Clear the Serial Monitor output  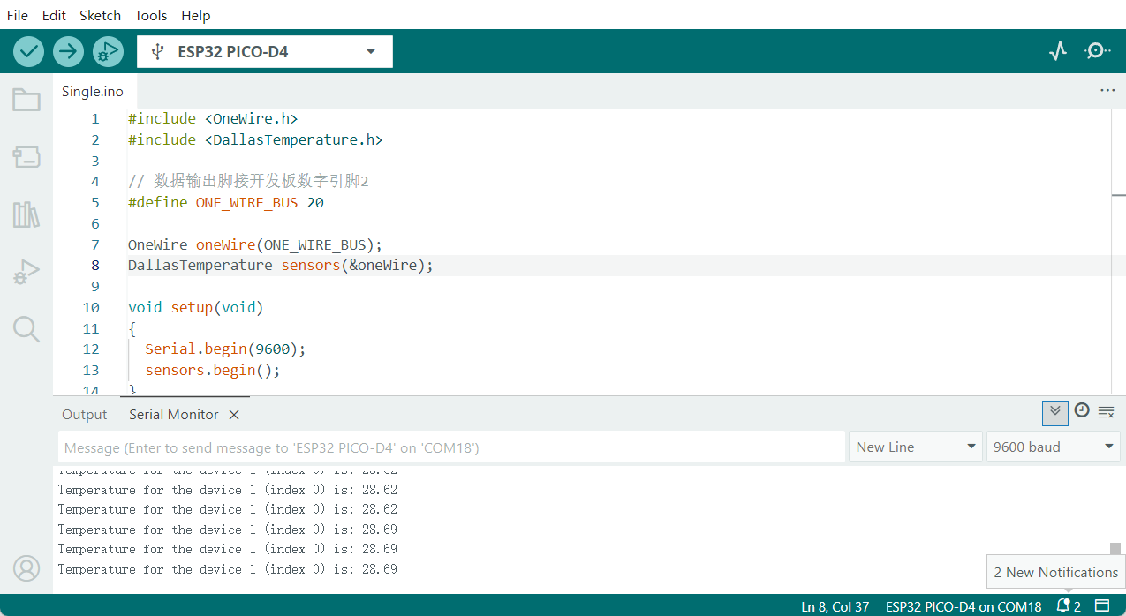(1106, 412)
